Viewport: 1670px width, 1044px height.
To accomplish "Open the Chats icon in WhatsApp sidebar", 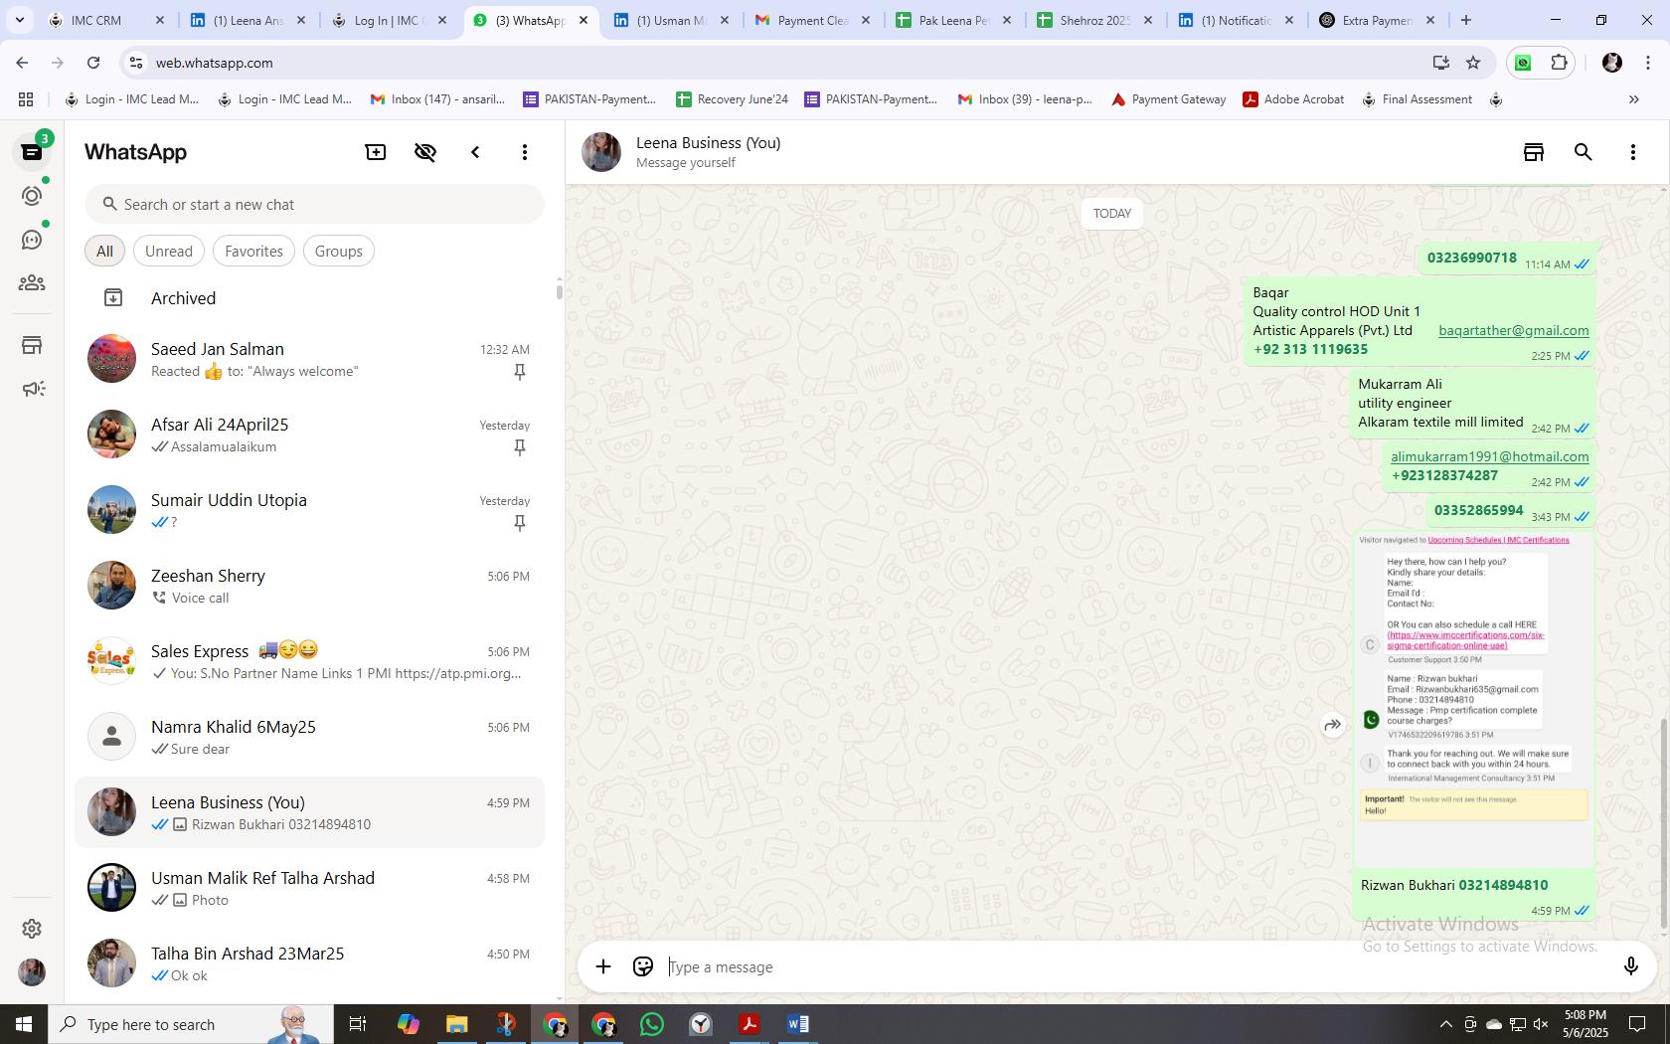I will pos(32,152).
